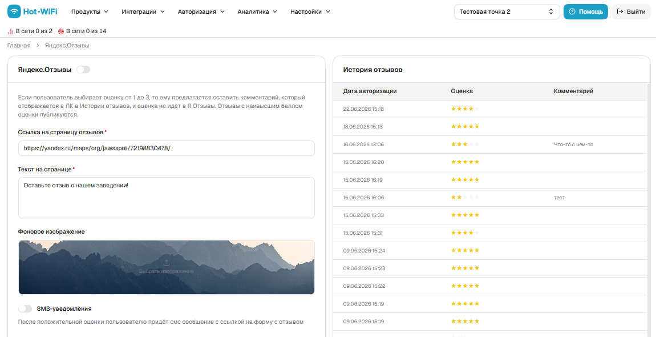This screenshot has height=337, width=656.
Task: Click the тест comment cell
Action: tap(560, 198)
